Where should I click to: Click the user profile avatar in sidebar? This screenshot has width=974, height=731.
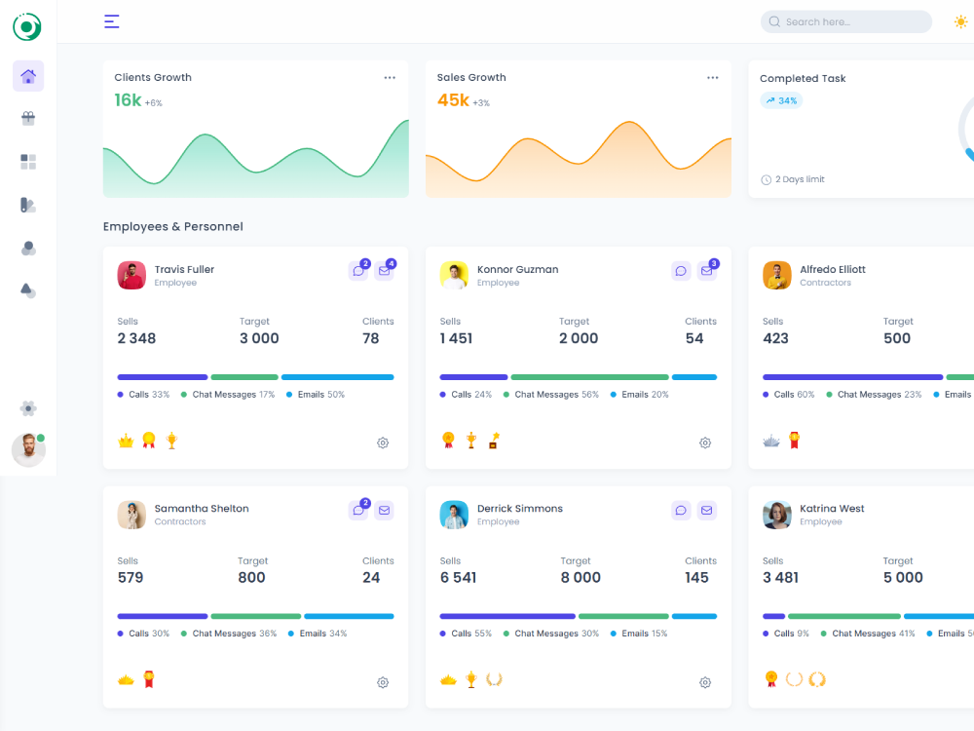pyautogui.click(x=28, y=450)
